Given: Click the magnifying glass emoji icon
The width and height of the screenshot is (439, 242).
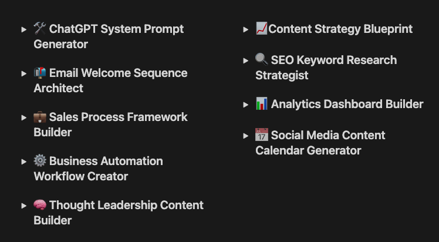Looking at the screenshot, I should pyautogui.click(x=262, y=59).
